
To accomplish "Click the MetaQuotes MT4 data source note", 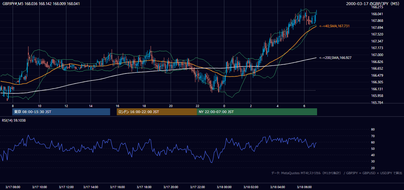I will click(x=337, y=173).
